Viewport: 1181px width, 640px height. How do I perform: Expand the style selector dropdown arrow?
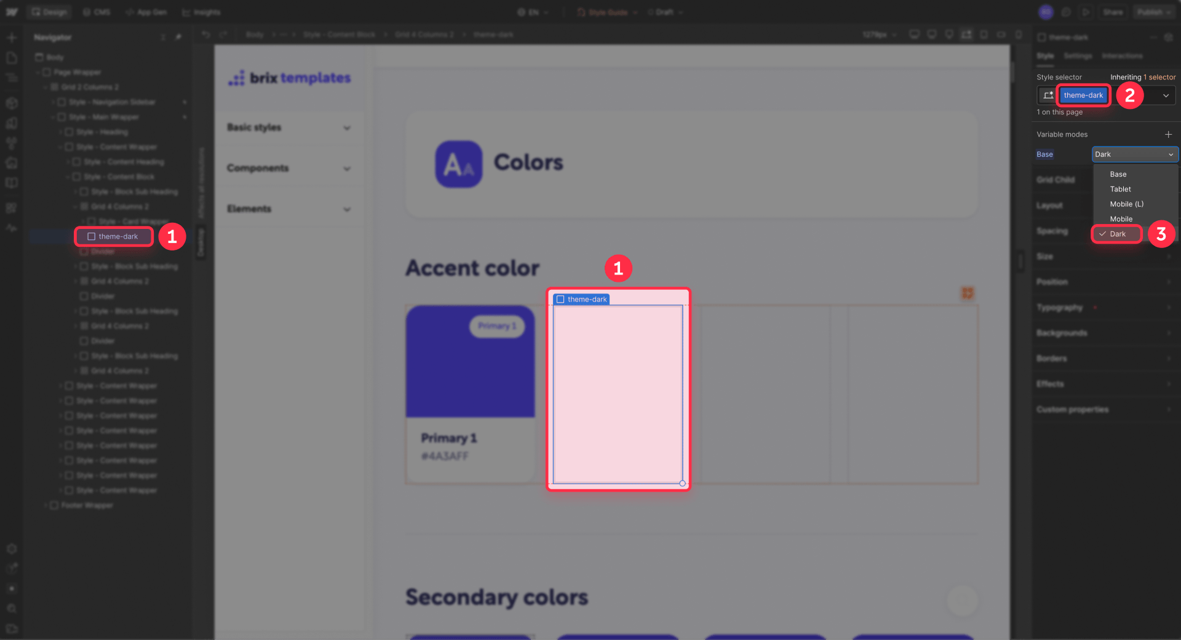point(1166,95)
